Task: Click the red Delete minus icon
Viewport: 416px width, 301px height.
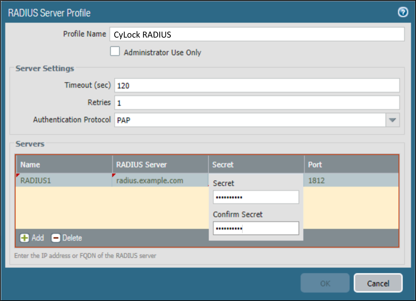Action: click(x=56, y=238)
